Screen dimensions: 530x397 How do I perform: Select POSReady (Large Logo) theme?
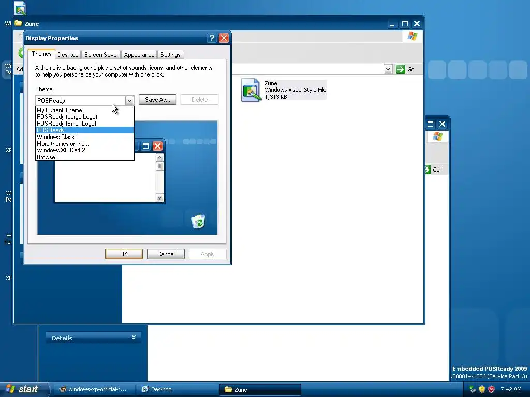click(85, 117)
